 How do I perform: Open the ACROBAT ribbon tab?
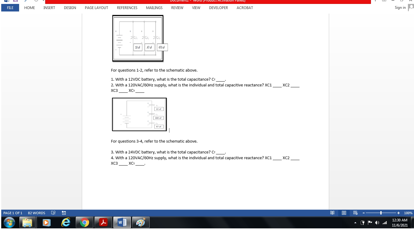pos(245,8)
